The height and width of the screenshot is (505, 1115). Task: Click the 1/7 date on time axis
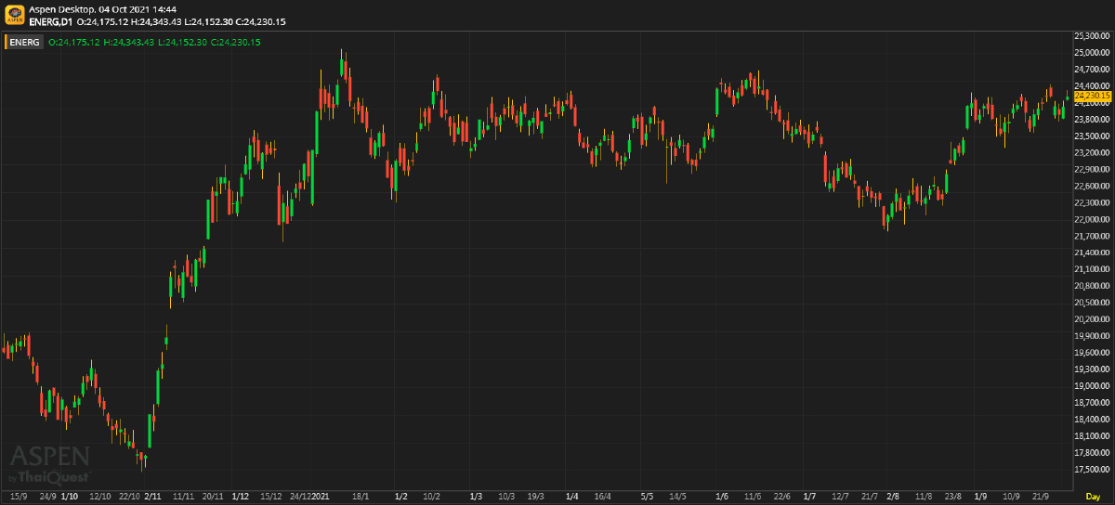(x=809, y=497)
